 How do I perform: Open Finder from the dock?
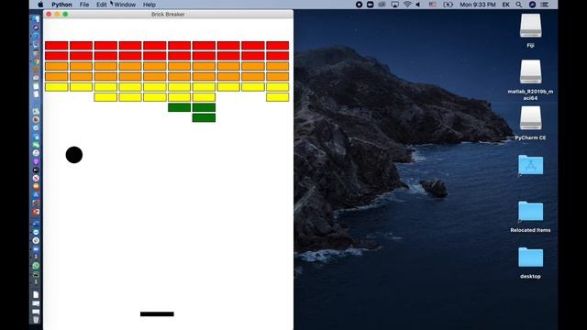(x=36, y=18)
